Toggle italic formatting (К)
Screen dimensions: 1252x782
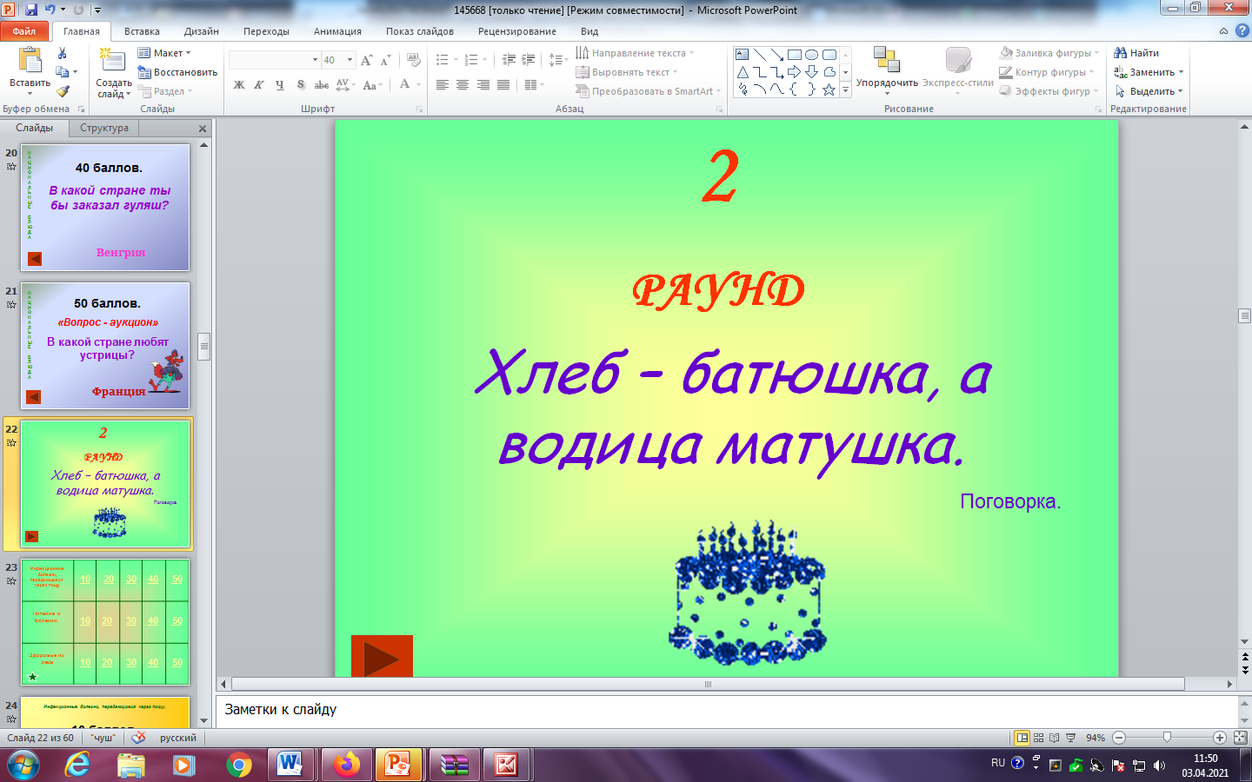click(259, 85)
